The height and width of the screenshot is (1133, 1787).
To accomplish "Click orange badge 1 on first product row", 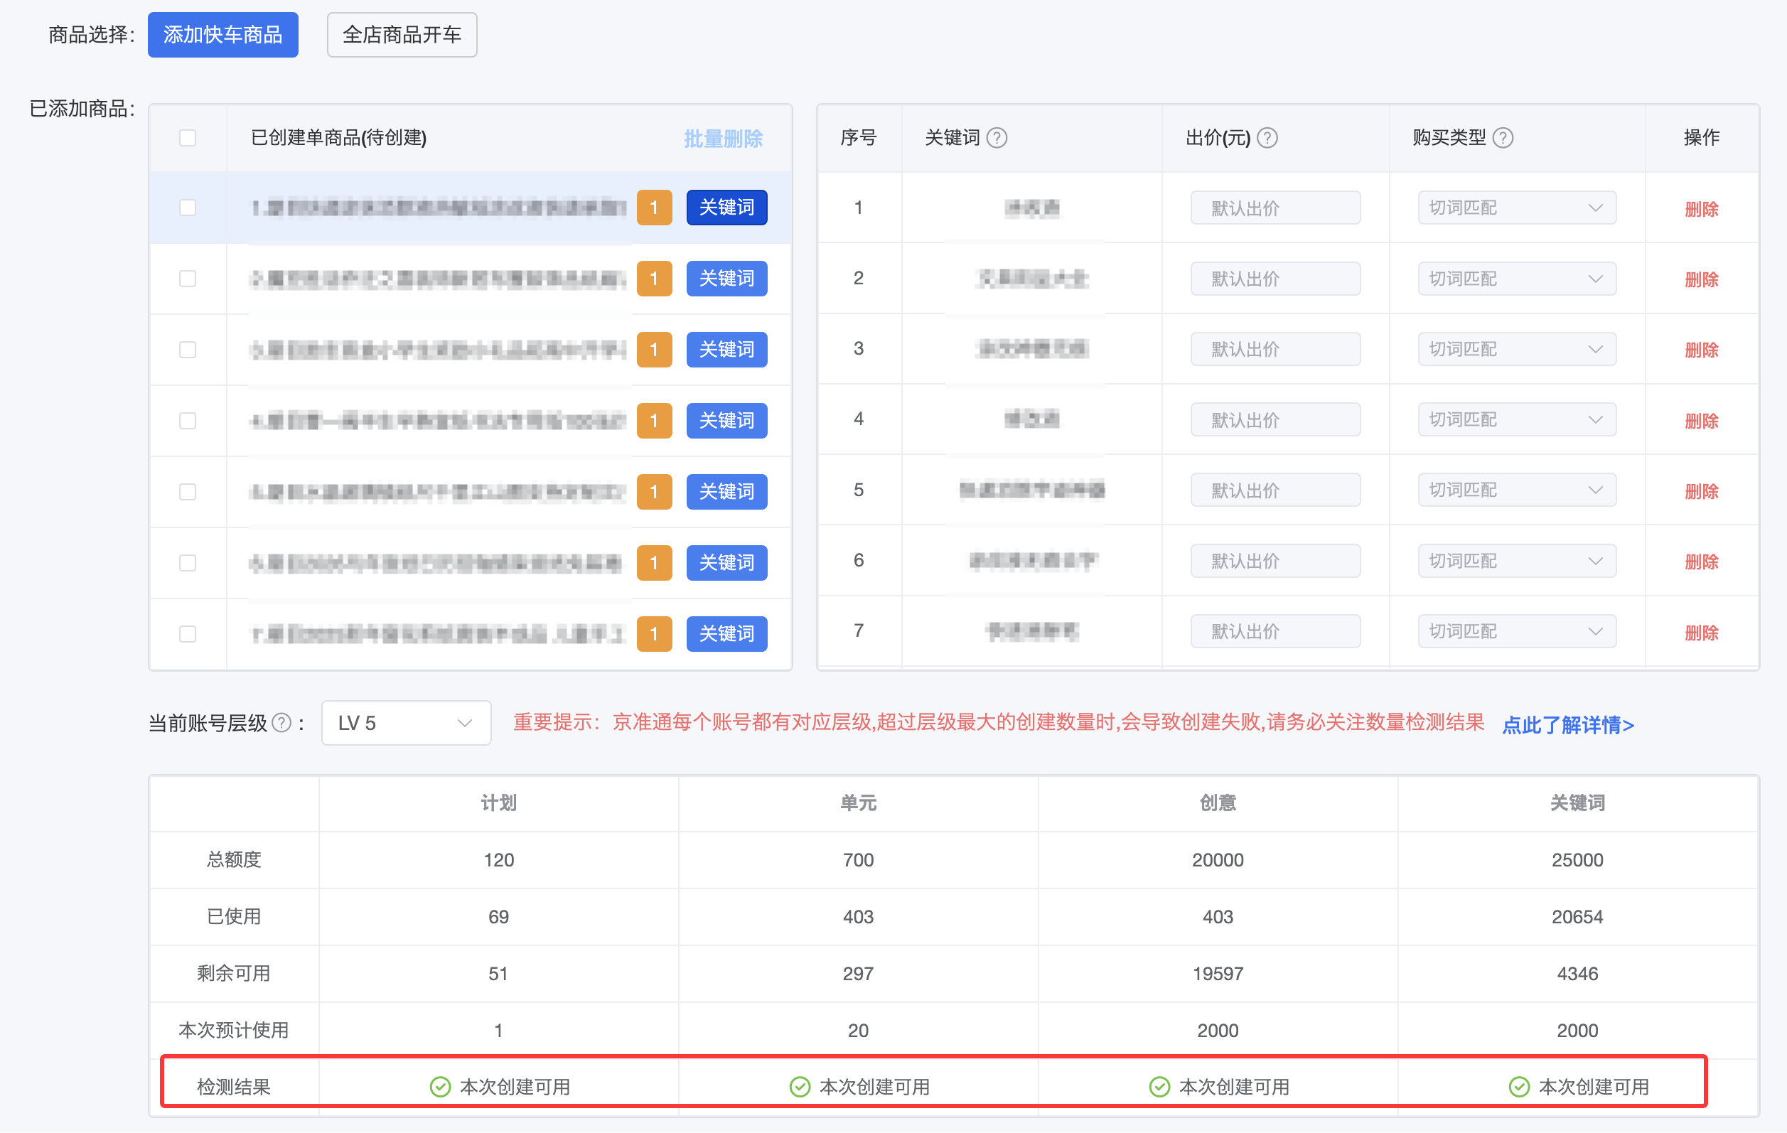I will tap(654, 208).
